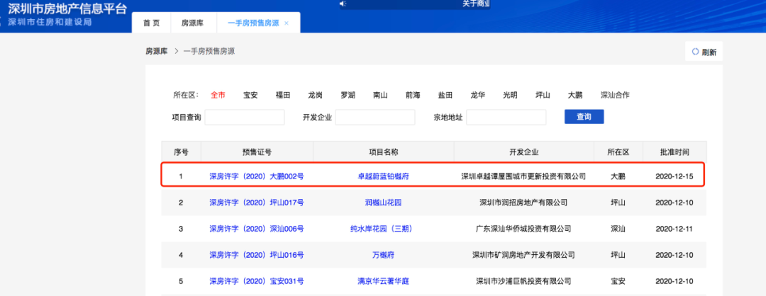
Task: Choose the 深汕合作 district filter
Action: [615, 95]
